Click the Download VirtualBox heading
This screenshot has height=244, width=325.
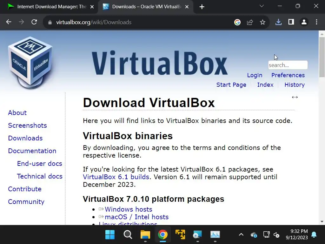coord(149,103)
